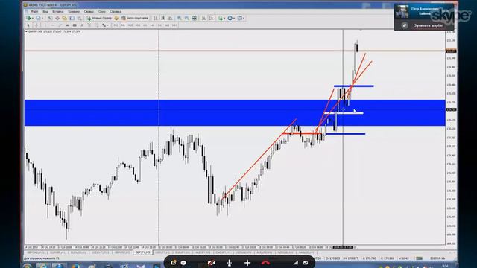Open the Окно menu

102,12
